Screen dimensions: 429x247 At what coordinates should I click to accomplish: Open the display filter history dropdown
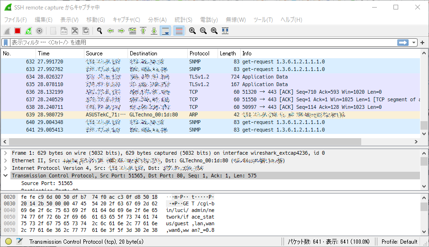click(x=414, y=43)
